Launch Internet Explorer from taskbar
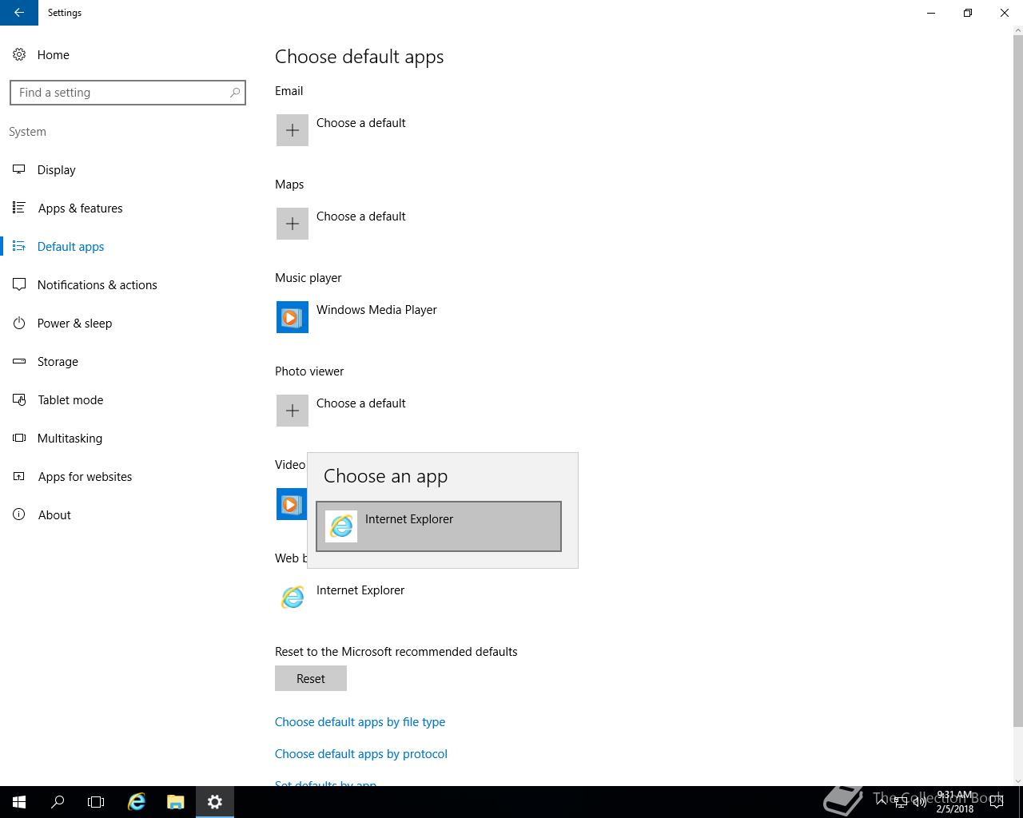 [x=137, y=802]
